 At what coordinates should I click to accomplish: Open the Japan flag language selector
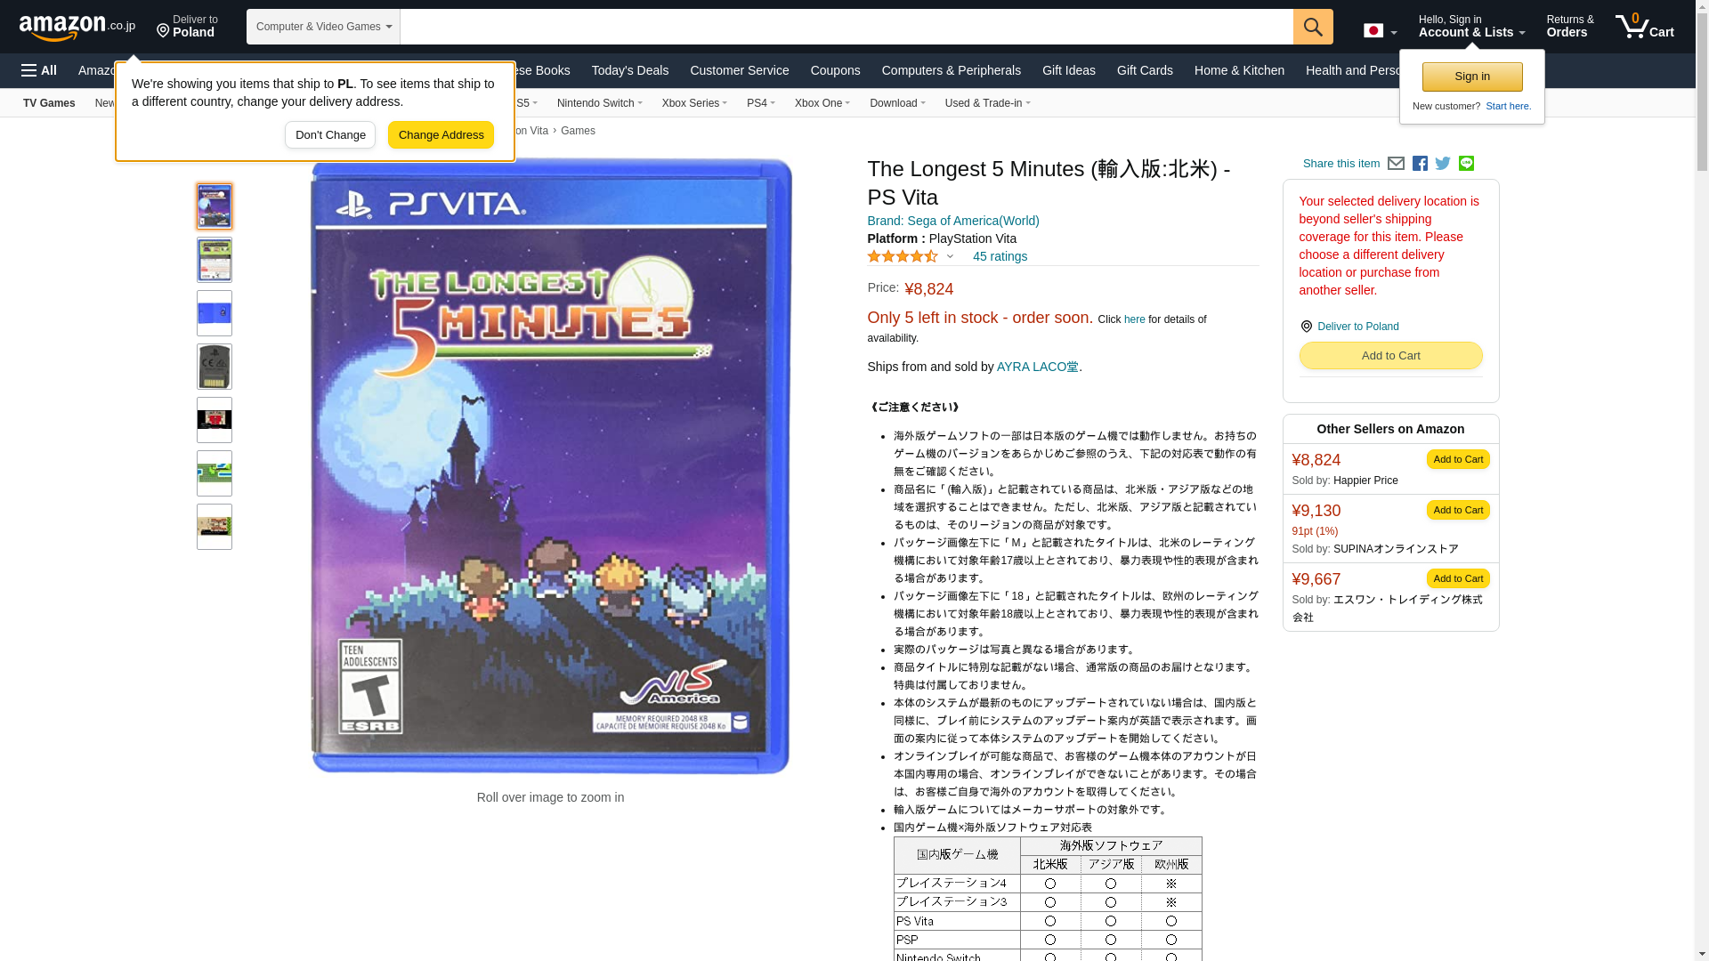pyautogui.click(x=1380, y=30)
